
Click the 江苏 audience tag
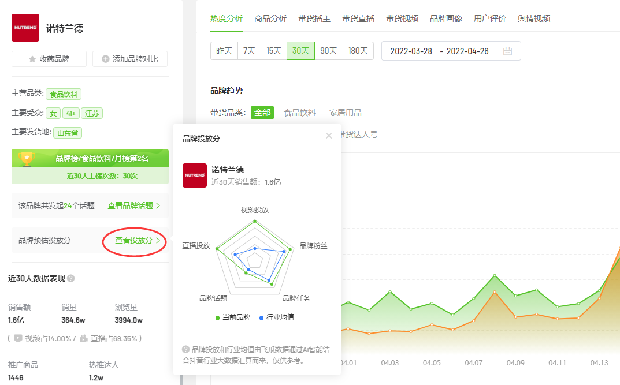coord(92,114)
